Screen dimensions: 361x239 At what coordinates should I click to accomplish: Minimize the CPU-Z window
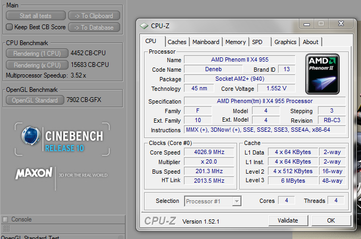click(307, 24)
